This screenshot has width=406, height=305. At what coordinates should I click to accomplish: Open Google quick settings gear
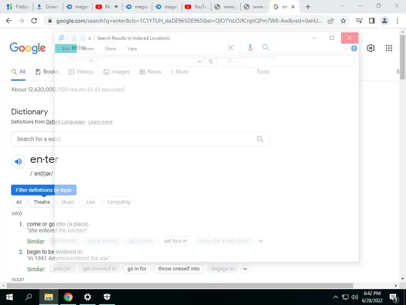371,48
